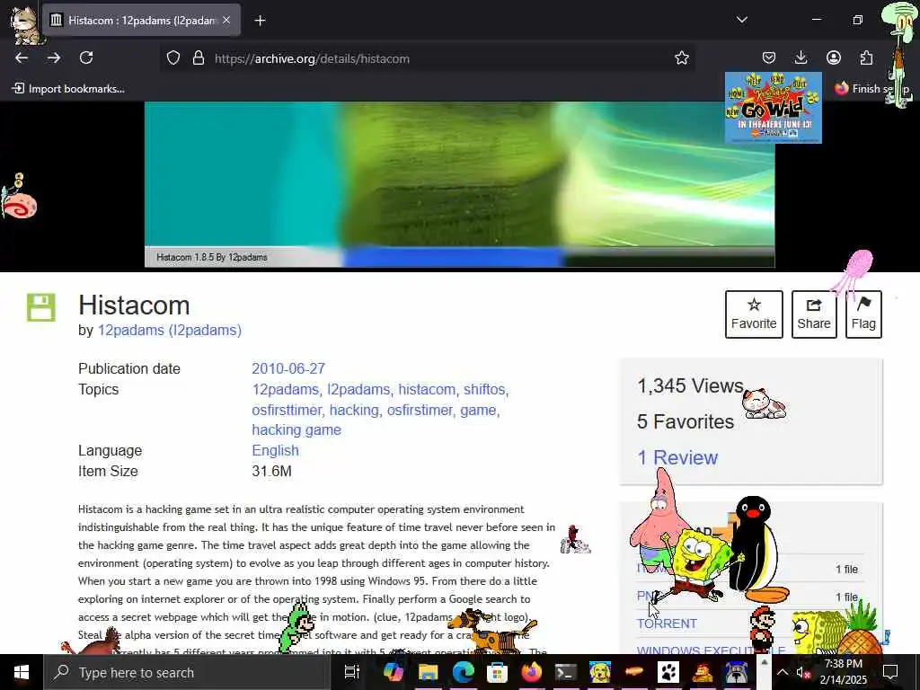The image size is (920, 690).
Task: Bookmark this page with the star
Action: point(681,58)
